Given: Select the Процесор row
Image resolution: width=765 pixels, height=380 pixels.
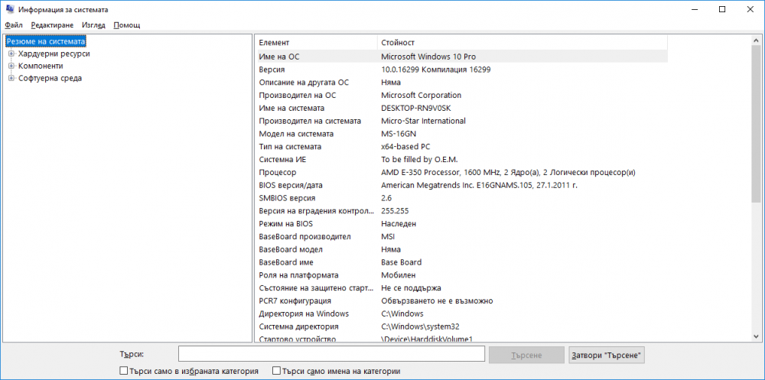Looking at the screenshot, I should [461, 172].
